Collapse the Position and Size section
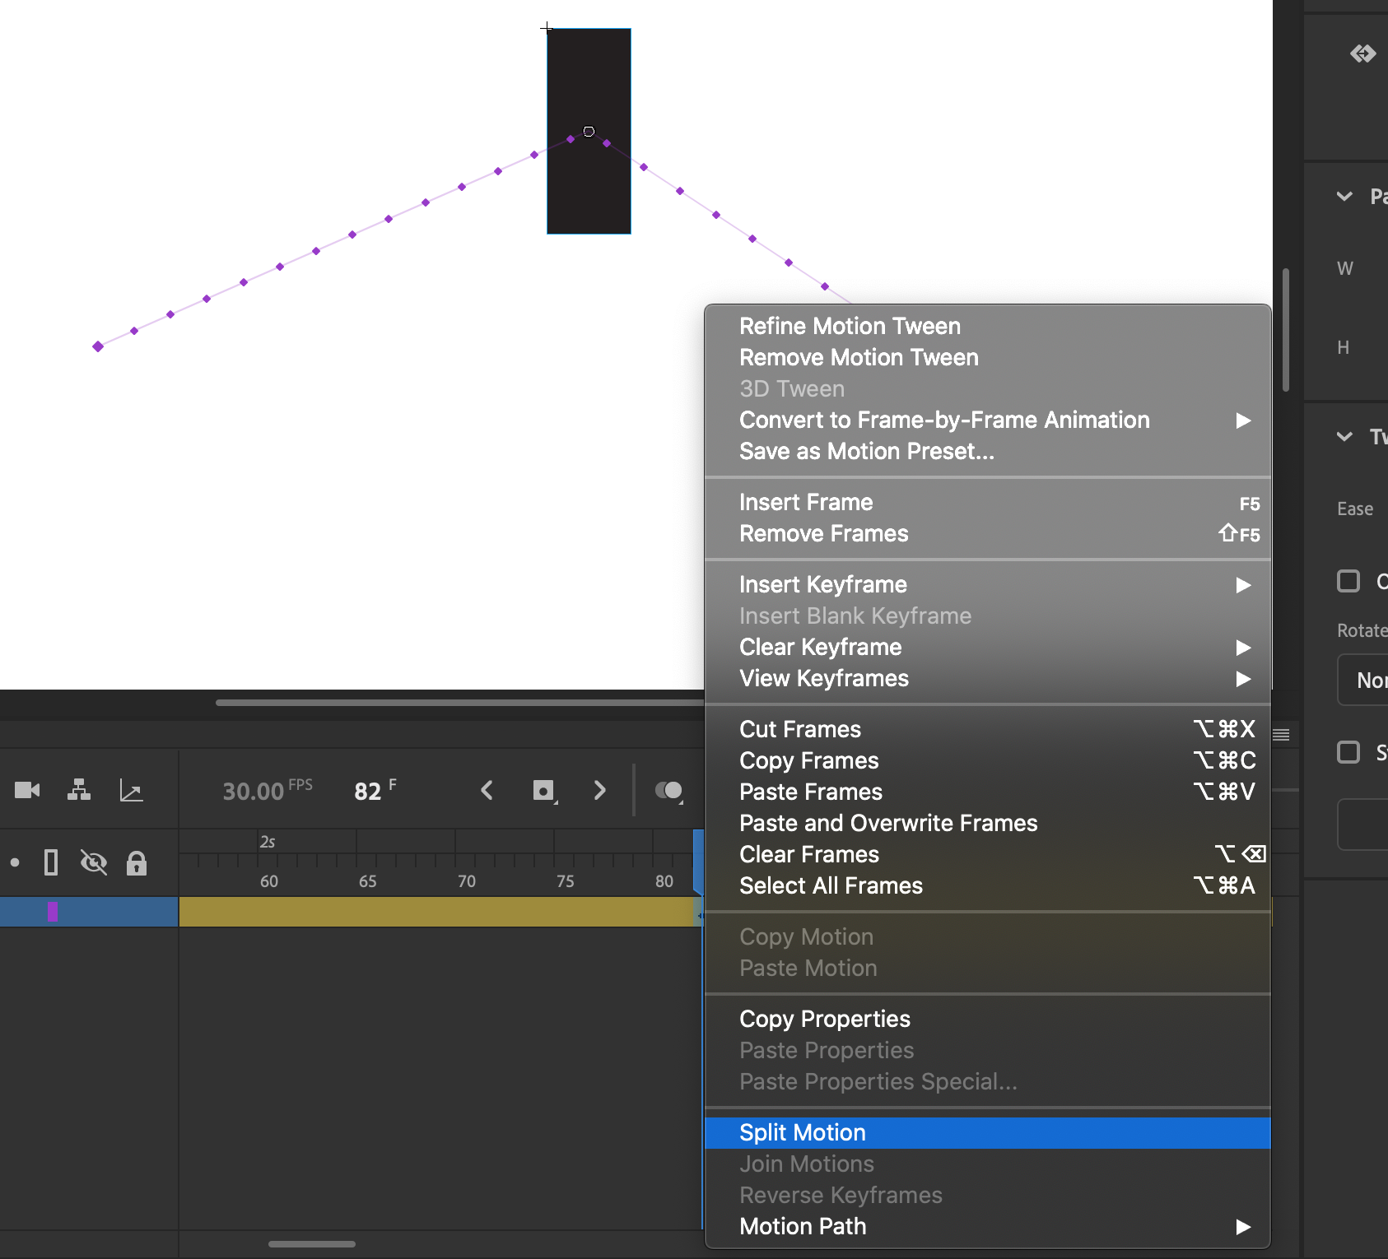The image size is (1388, 1259). 1345,197
